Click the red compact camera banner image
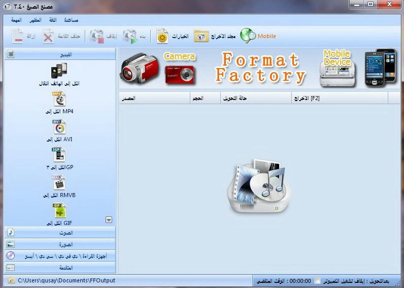 coord(180,75)
